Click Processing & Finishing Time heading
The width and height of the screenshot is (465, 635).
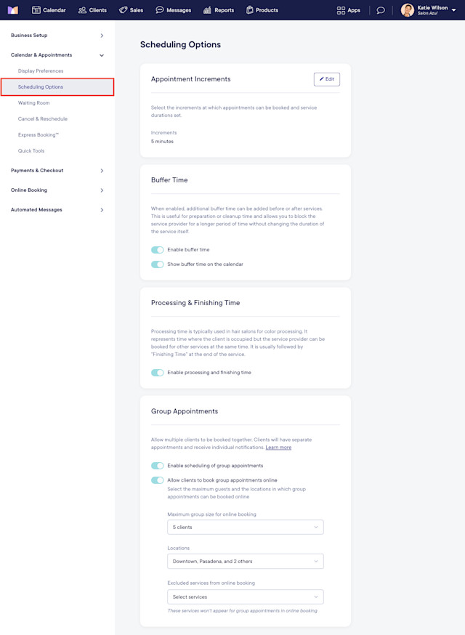tap(195, 303)
